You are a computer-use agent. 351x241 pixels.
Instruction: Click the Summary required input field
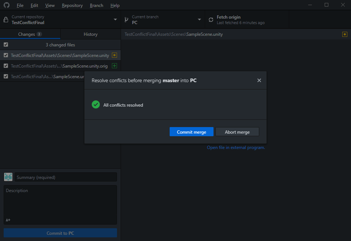[66, 177]
